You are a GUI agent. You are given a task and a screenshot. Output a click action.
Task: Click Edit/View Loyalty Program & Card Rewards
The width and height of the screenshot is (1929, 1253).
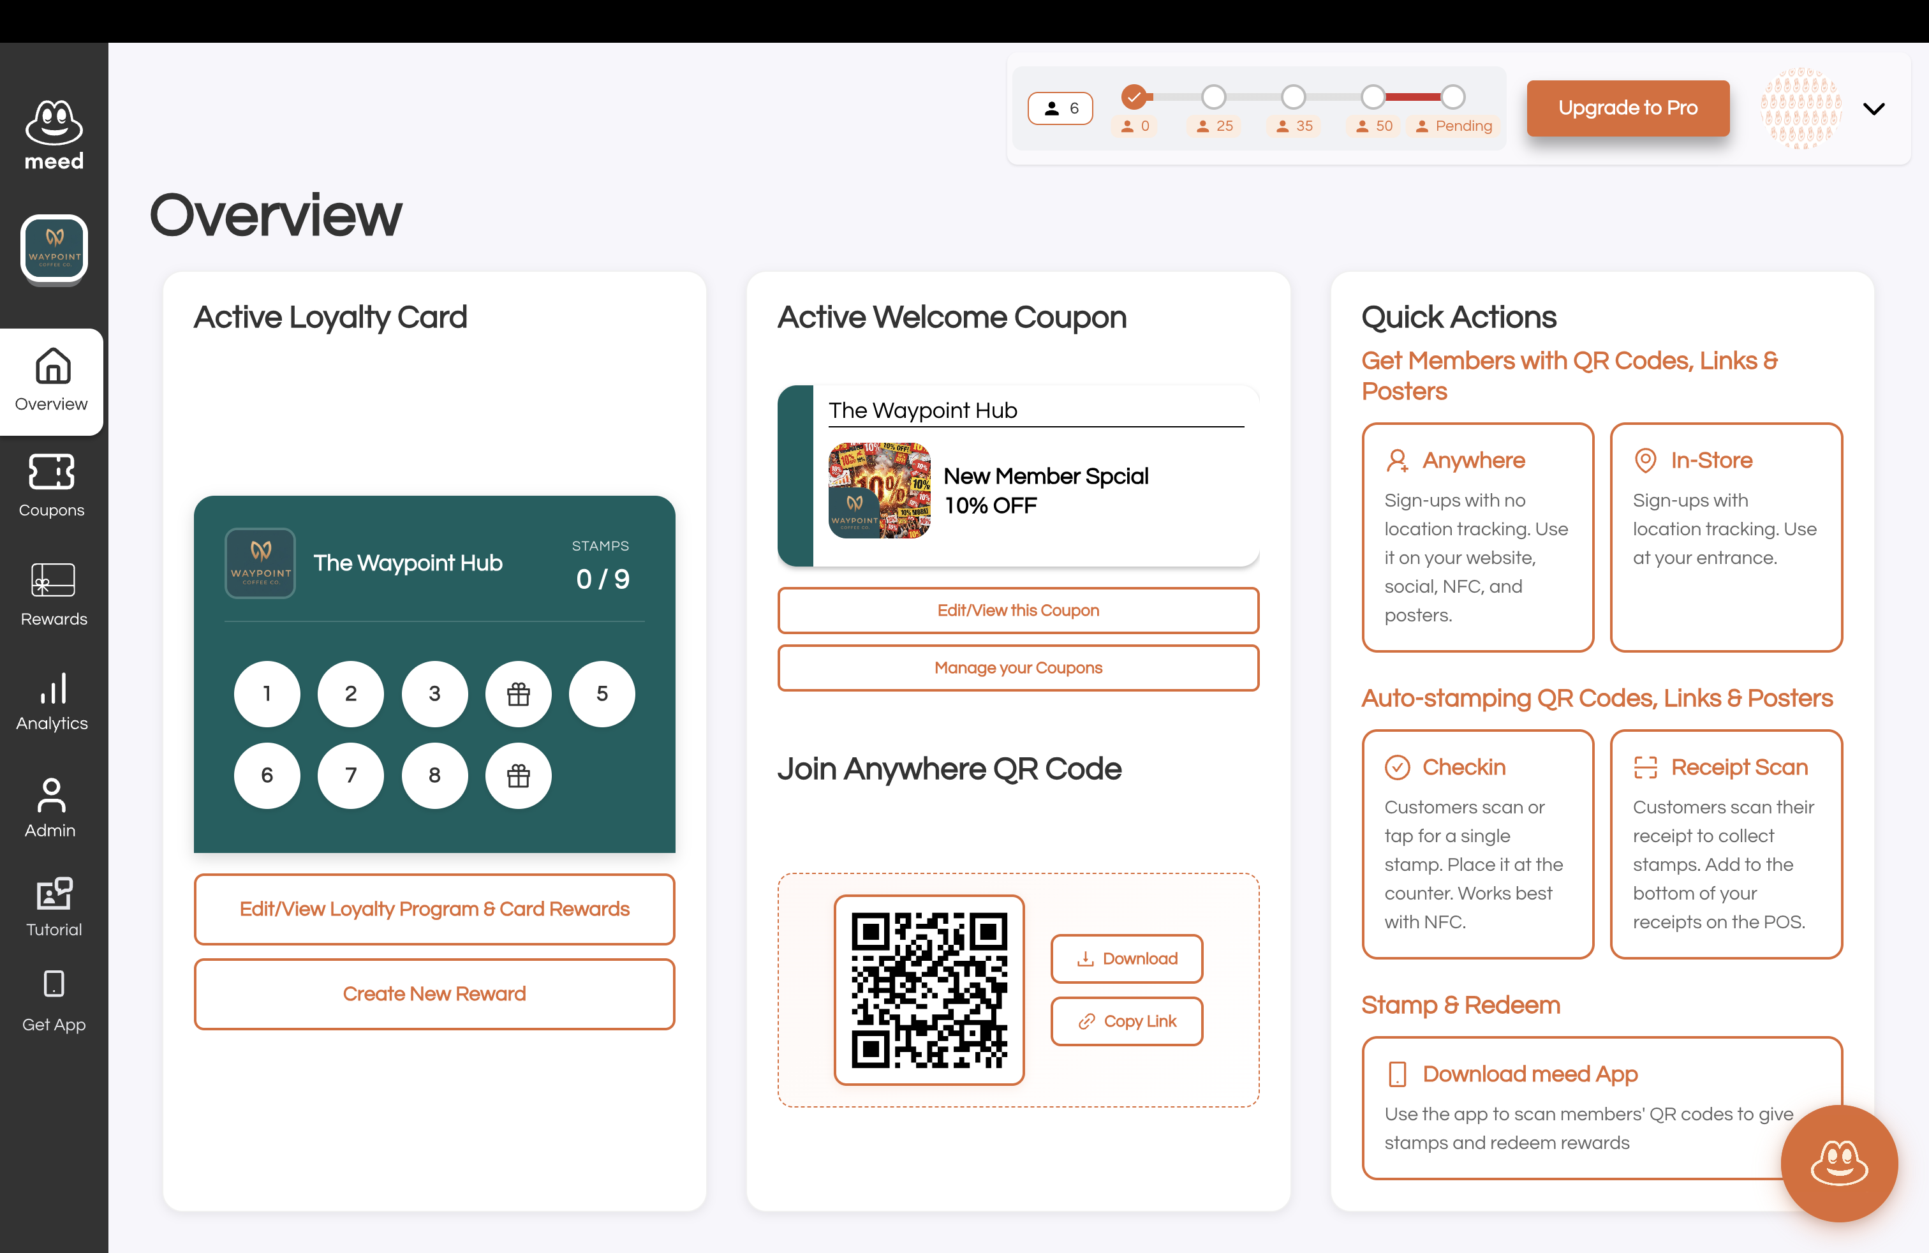pos(434,909)
